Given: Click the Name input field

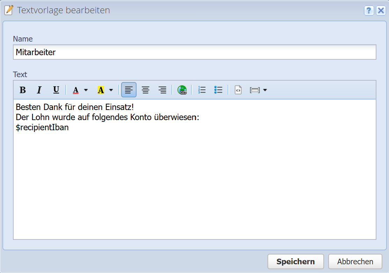Looking at the screenshot, I should point(194,52).
